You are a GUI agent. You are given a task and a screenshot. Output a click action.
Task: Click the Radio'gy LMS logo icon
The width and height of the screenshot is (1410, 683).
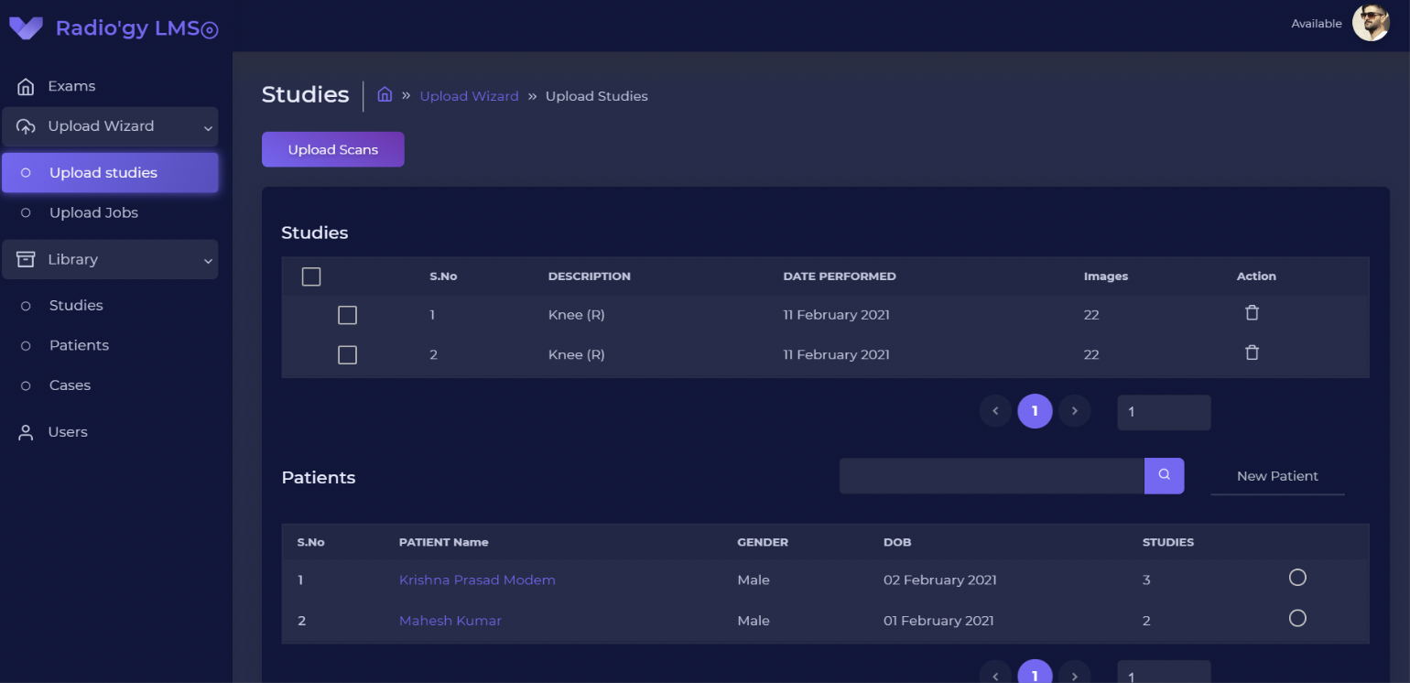coord(26,28)
